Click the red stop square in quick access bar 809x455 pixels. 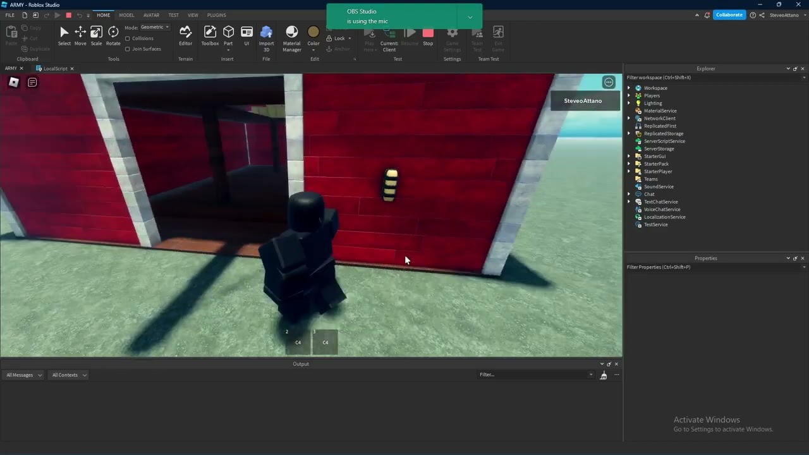coord(68,15)
